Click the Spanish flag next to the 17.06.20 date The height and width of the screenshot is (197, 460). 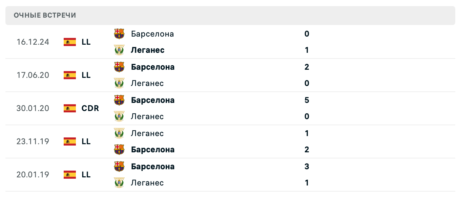[69, 75]
